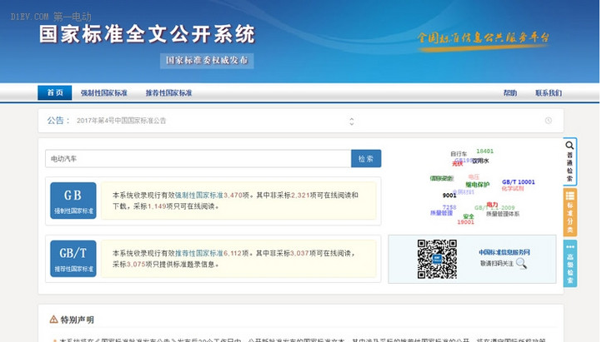
Task: Click tag 19001 in the tag cloud
Action: [x=466, y=222]
